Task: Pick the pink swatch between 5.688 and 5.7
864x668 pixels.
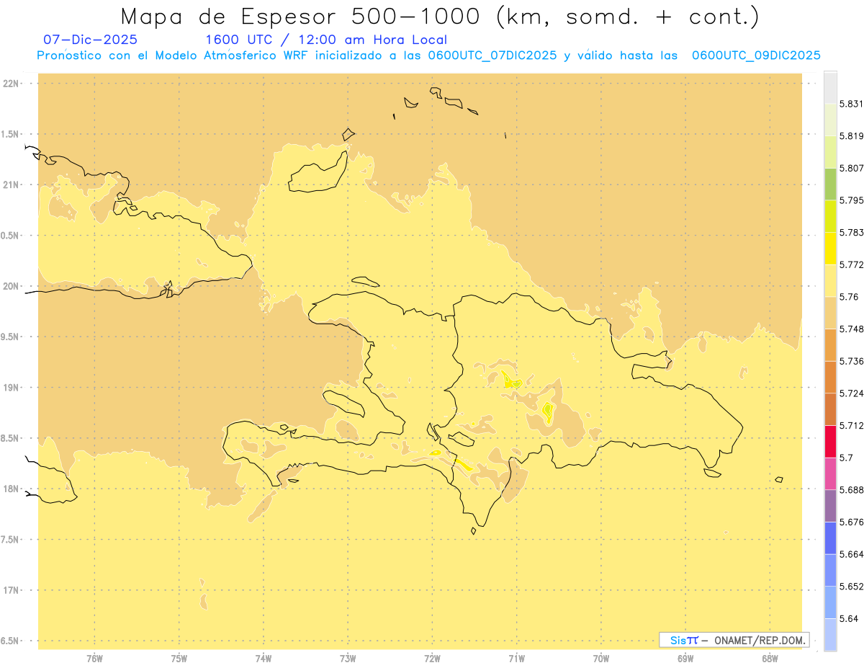Action: 830,473
